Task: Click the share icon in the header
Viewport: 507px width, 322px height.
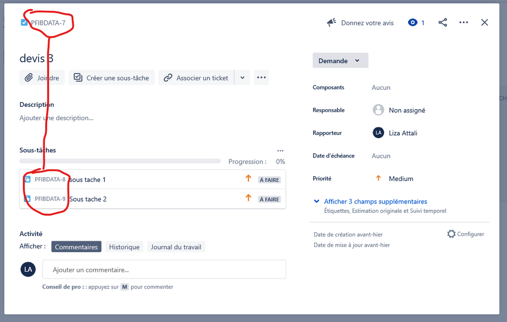Action: 443,22
